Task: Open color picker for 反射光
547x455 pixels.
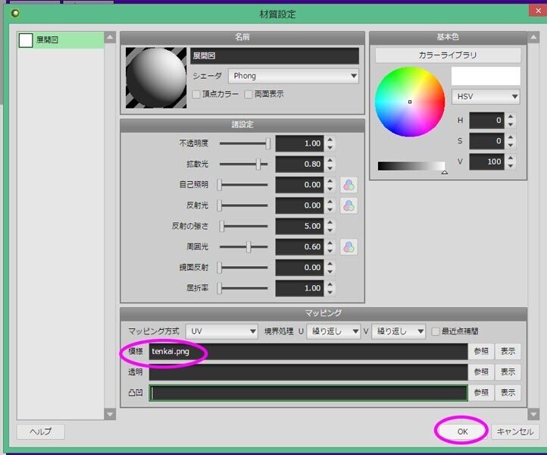Action: (x=349, y=206)
